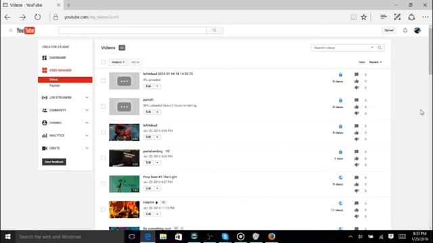Viewport: 433px width, 243px height.
Task: Open the Edit dropdown arrow for left4dead video
Action: (x=157, y=137)
